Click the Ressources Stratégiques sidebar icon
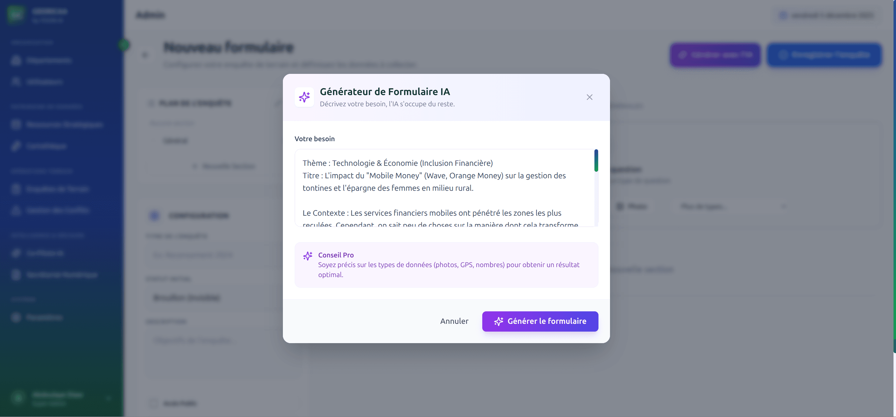The width and height of the screenshot is (896, 417). coord(16,125)
